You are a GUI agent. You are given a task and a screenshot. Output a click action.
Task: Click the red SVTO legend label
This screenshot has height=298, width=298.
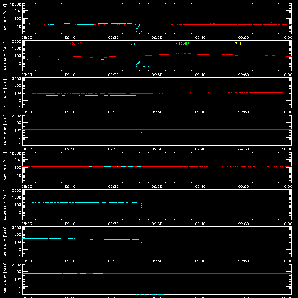[76, 44]
